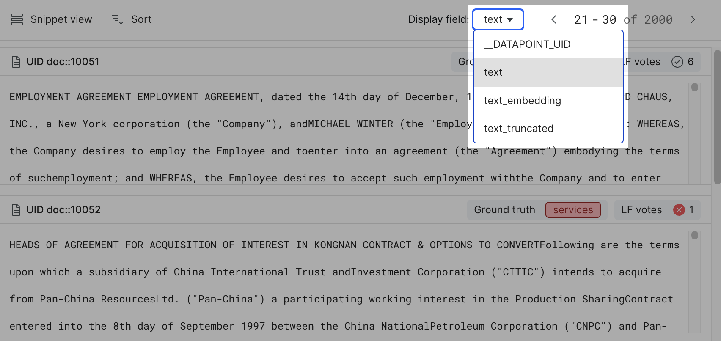The width and height of the screenshot is (721, 341).
Task: Select text_embedding as display field
Action: point(548,101)
